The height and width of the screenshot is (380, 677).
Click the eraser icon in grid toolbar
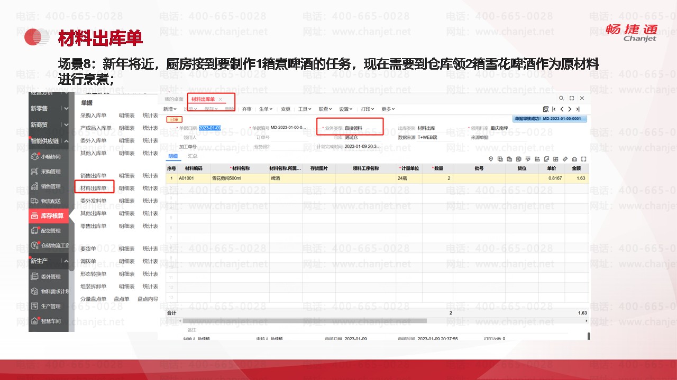pos(565,159)
